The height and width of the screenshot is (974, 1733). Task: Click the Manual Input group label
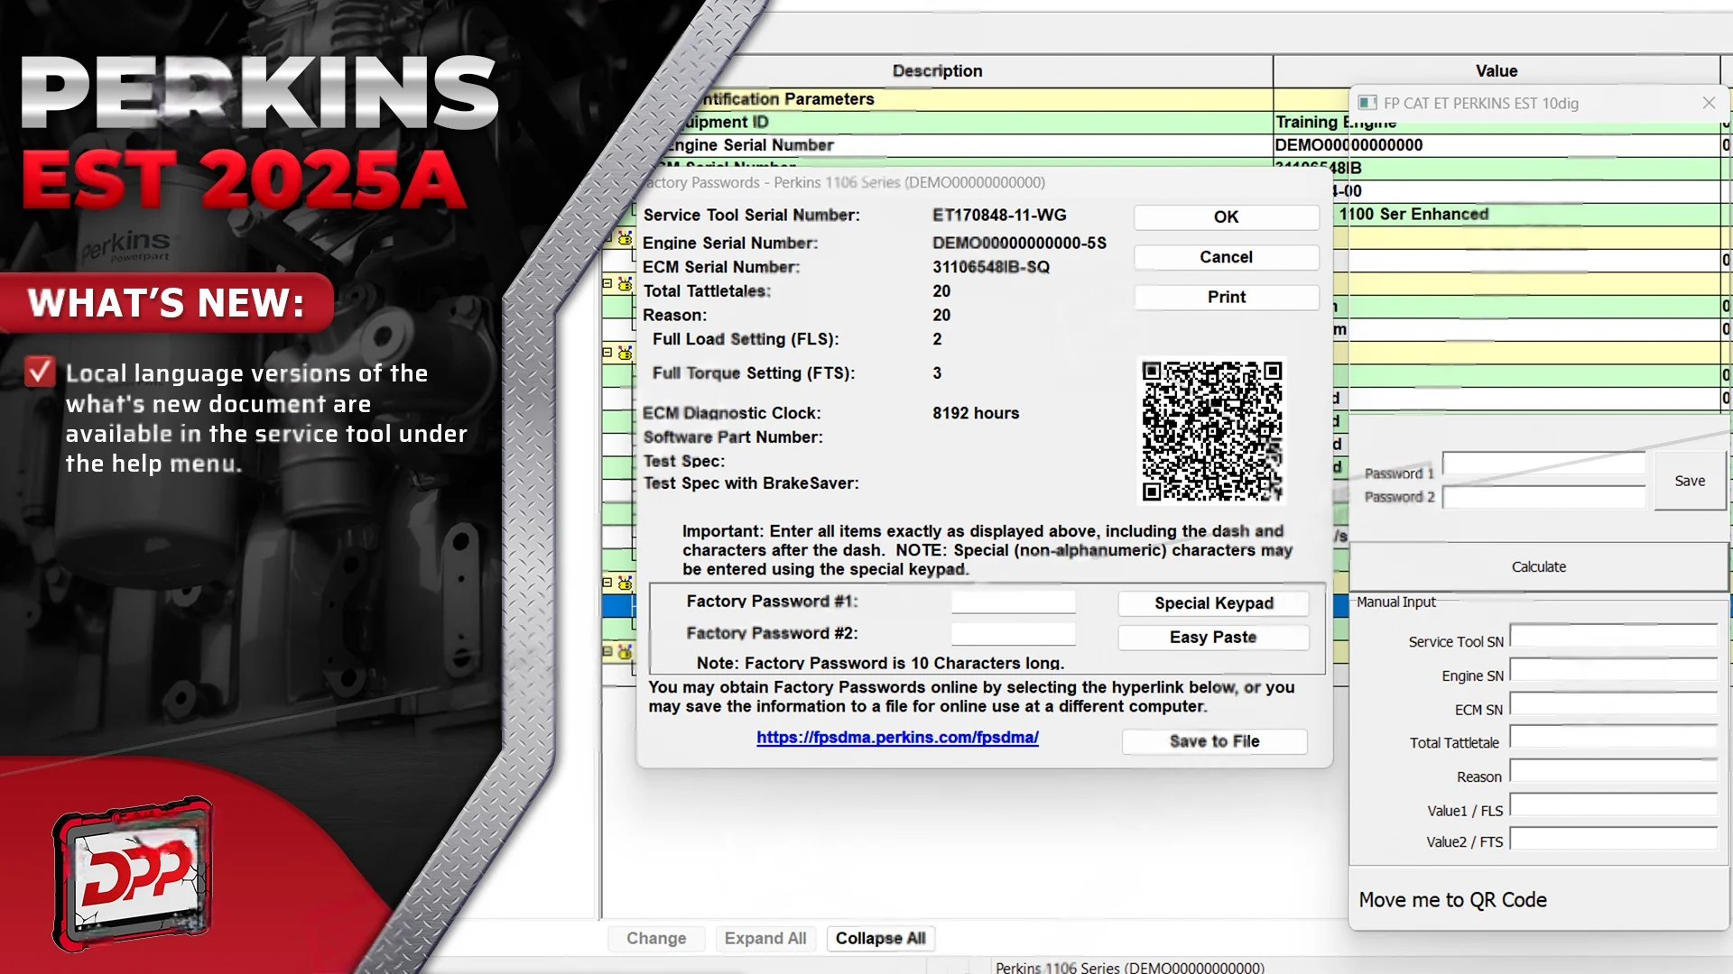[x=1395, y=602]
